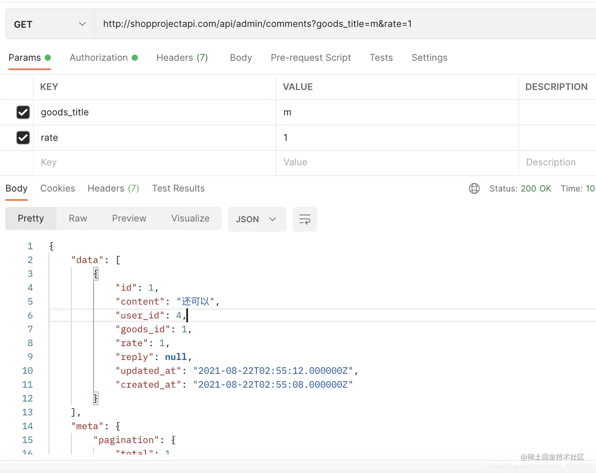Open the Pre-request Script tab
The image size is (596, 473).
click(311, 58)
